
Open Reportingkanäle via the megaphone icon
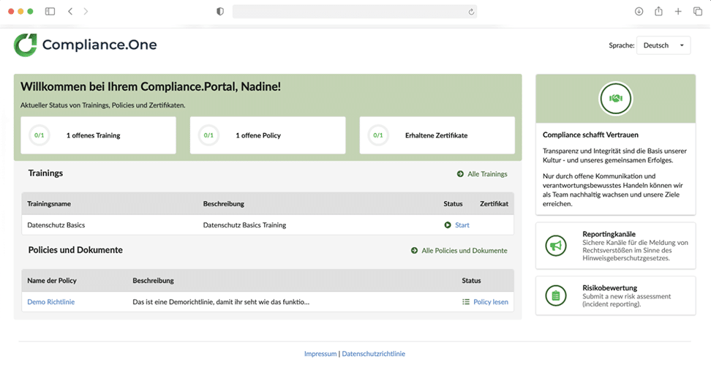(x=556, y=246)
